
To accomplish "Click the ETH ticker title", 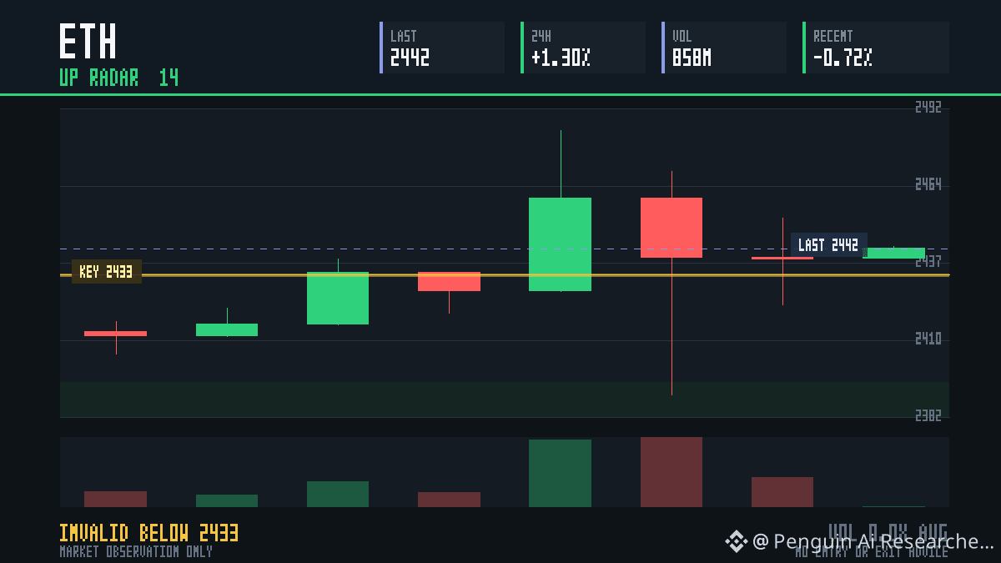I will click(x=88, y=42).
